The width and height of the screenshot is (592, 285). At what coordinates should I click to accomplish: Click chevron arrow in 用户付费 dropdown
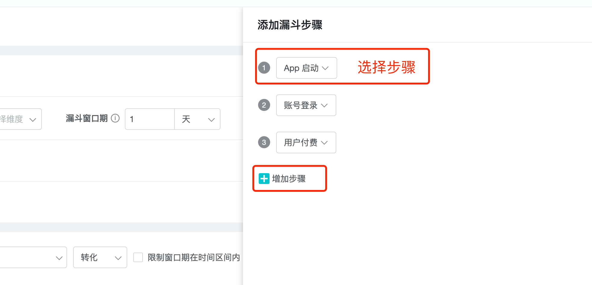324,143
